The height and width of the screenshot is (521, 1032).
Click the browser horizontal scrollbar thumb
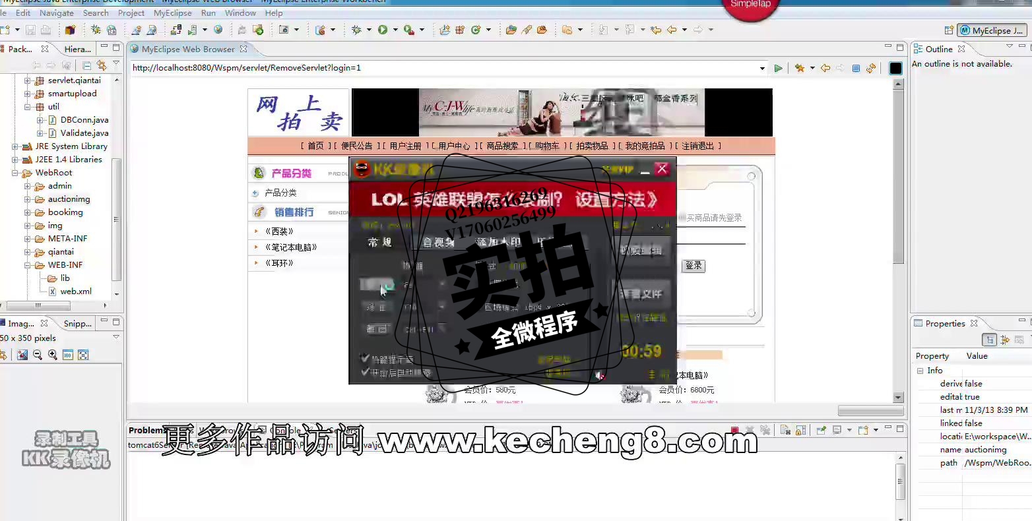(x=870, y=411)
